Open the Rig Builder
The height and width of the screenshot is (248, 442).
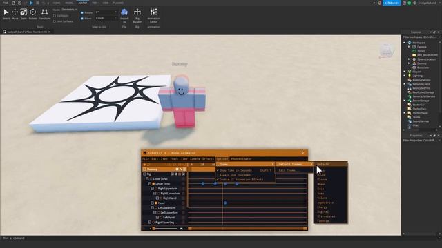click(137, 15)
